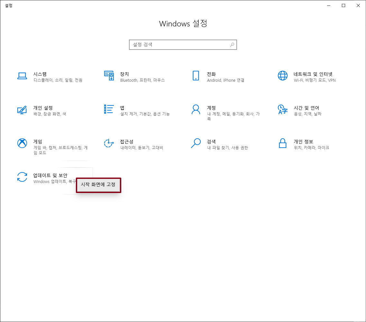Open the 검색 category title
The width and height of the screenshot is (366, 322).
(x=211, y=142)
